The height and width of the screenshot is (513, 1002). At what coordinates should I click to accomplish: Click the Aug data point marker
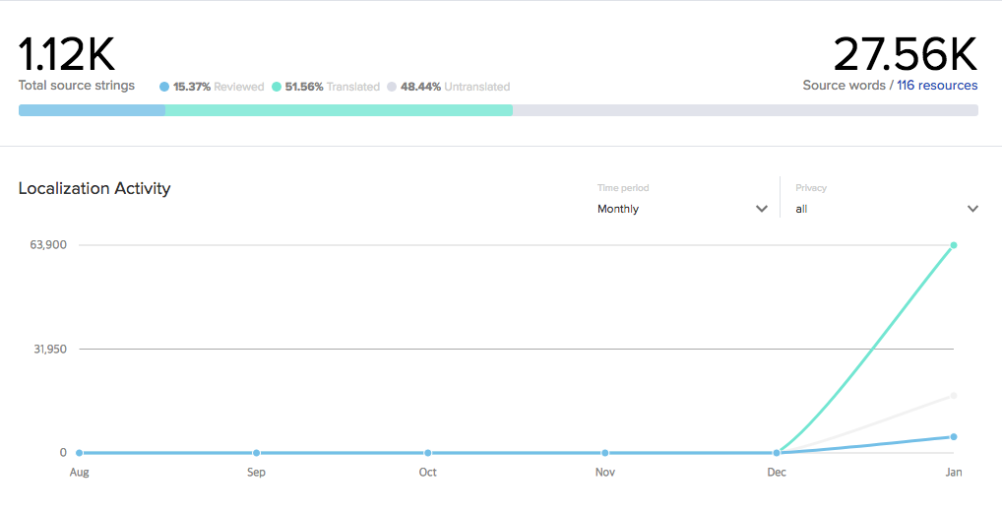pyautogui.click(x=80, y=453)
